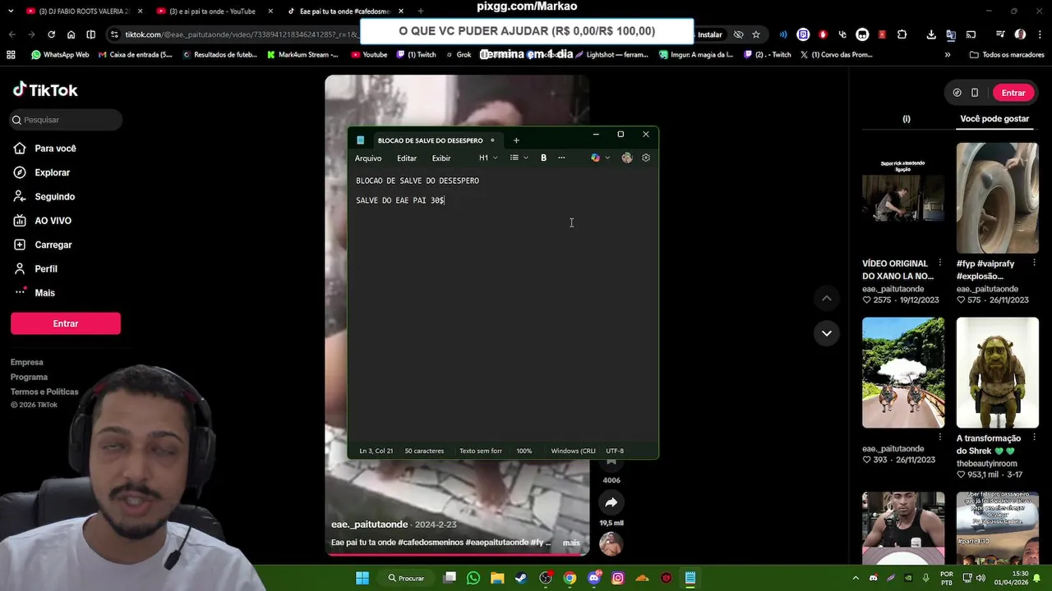The width and height of the screenshot is (1052, 591).
Task: Open more formatting options in Notepad
Action: [x=561, y=158]
